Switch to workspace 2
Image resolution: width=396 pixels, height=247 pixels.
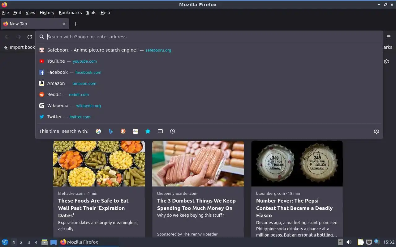point(21,242)
